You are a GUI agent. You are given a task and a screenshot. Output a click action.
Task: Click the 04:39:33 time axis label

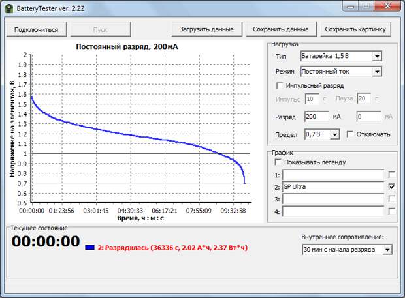[x=130, y=211]
